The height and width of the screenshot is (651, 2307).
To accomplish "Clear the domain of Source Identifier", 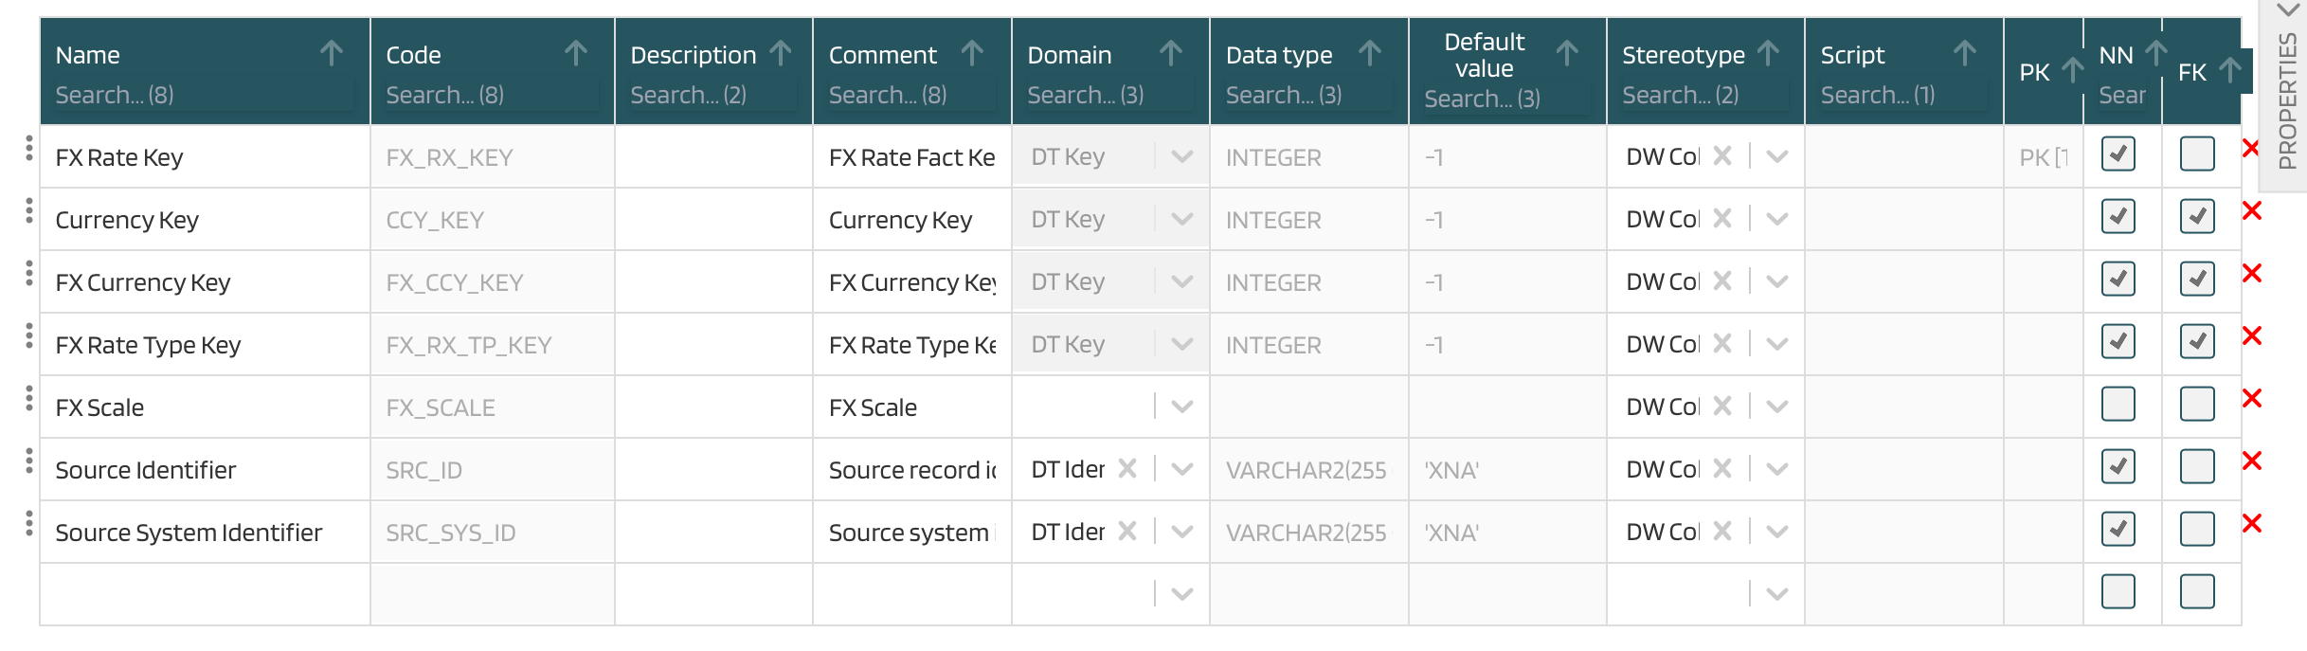I will (x=1127, y=468).
